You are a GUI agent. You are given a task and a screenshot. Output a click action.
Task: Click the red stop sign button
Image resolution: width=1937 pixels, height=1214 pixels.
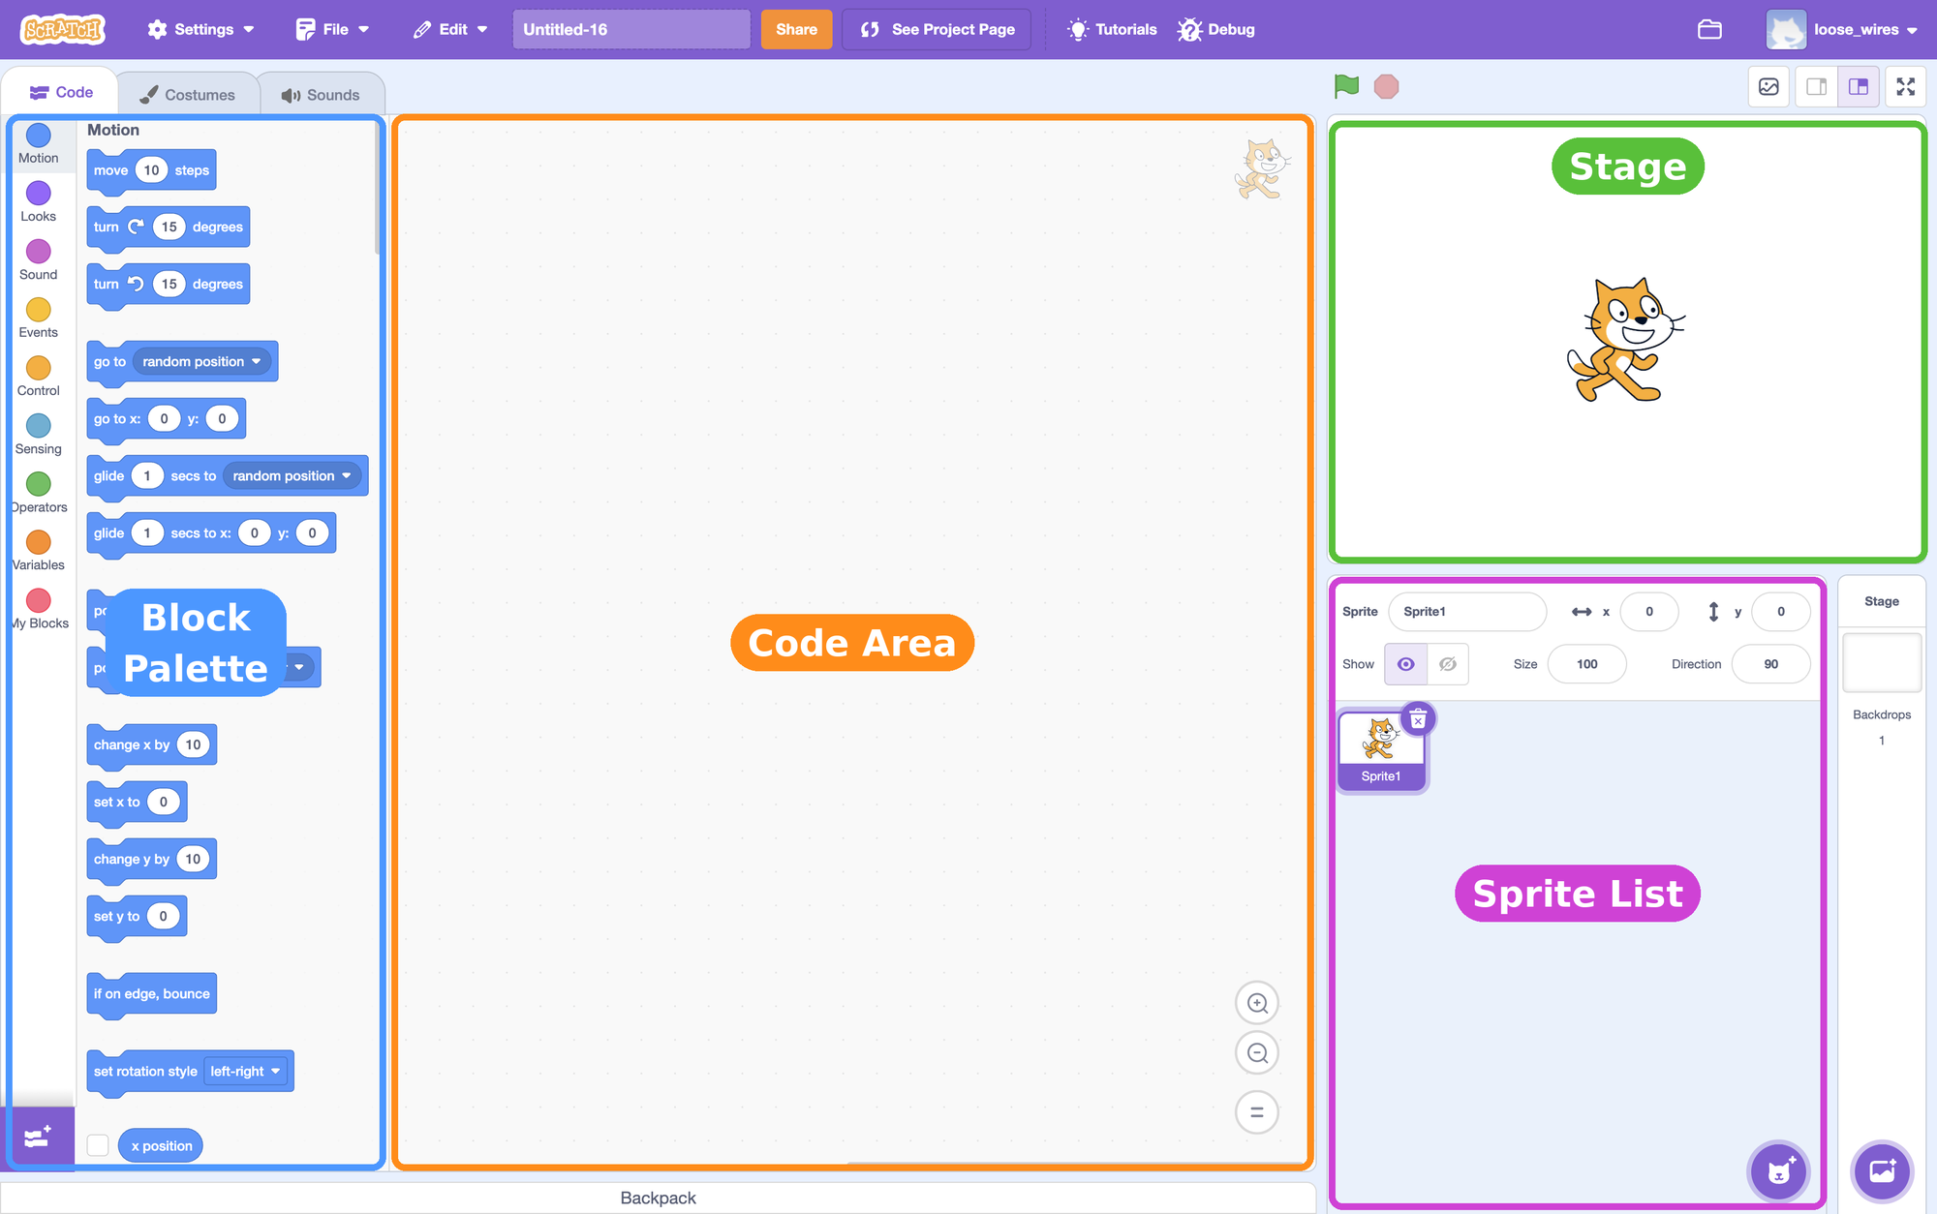[1386, 86]
